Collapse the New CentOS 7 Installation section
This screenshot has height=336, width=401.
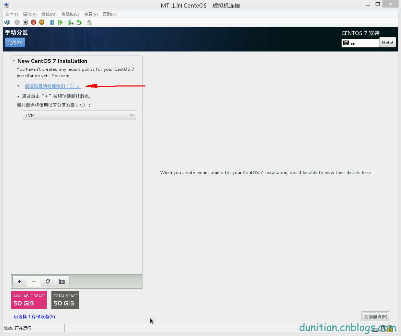[14, 61]
